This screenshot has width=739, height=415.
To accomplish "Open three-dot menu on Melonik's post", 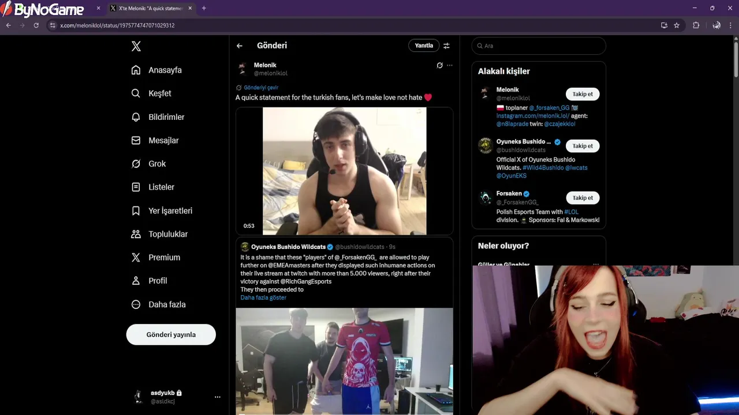I will point(450,65).
